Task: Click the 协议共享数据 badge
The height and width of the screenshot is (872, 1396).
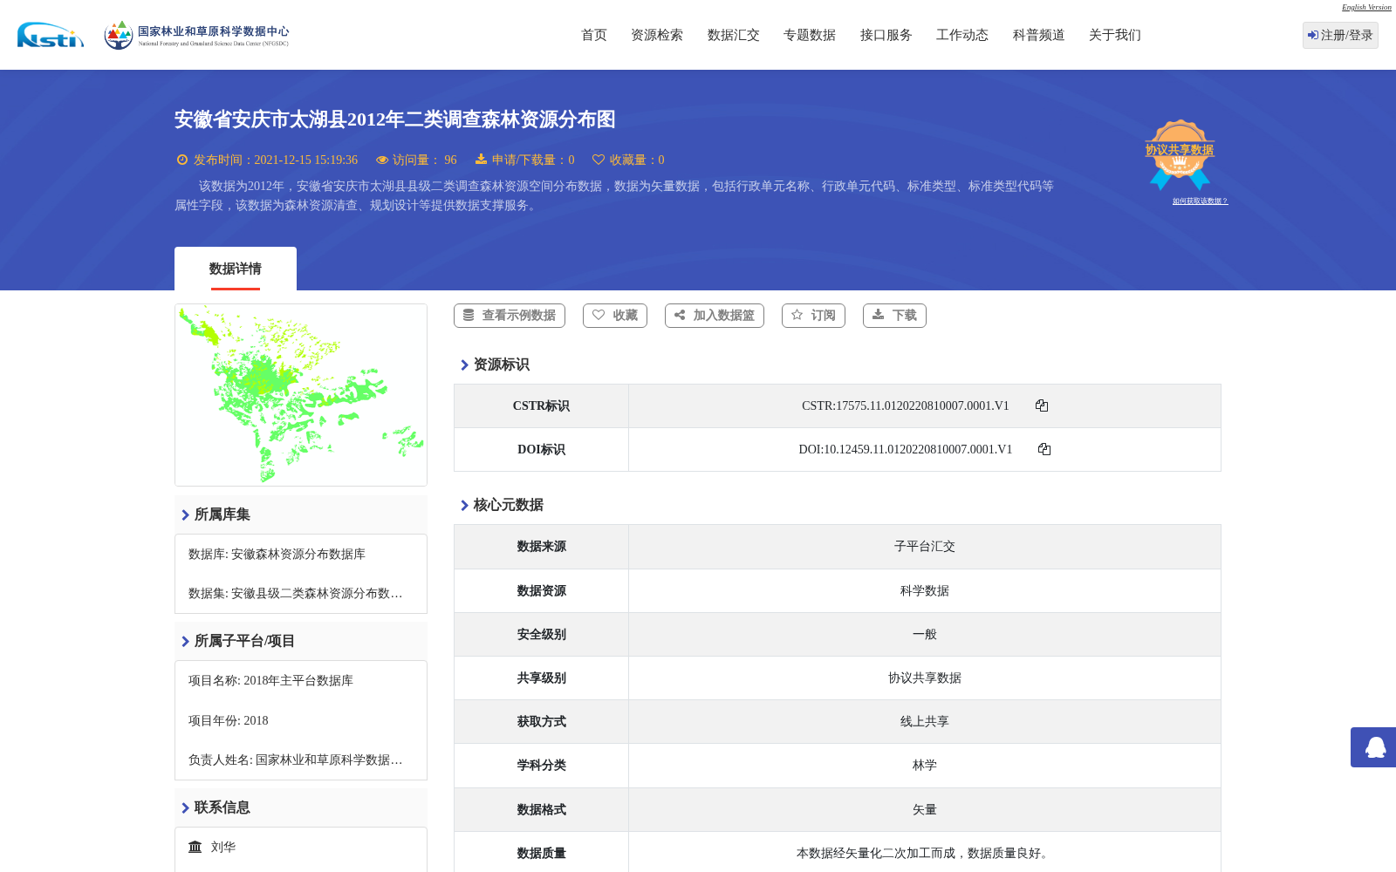Action: (1180, 154)
